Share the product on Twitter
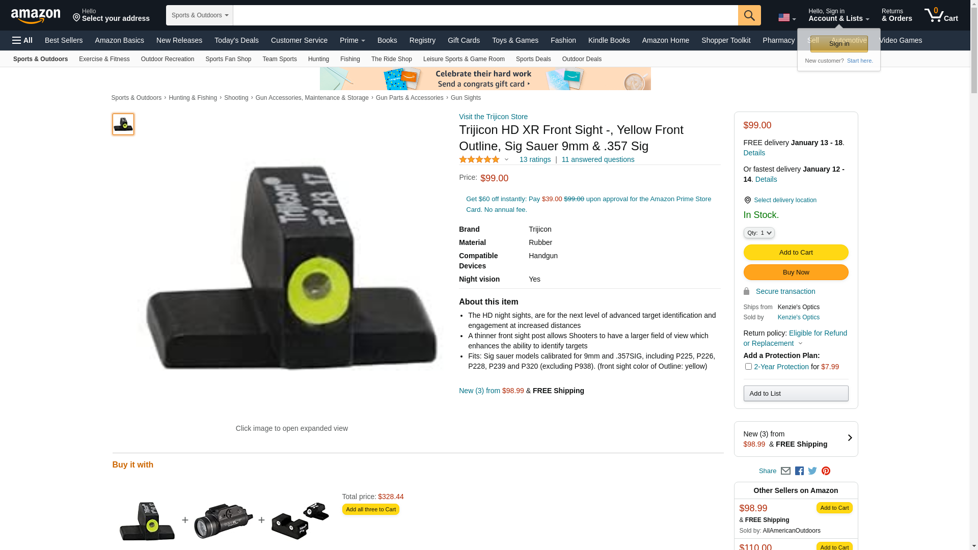 (812, 471)
